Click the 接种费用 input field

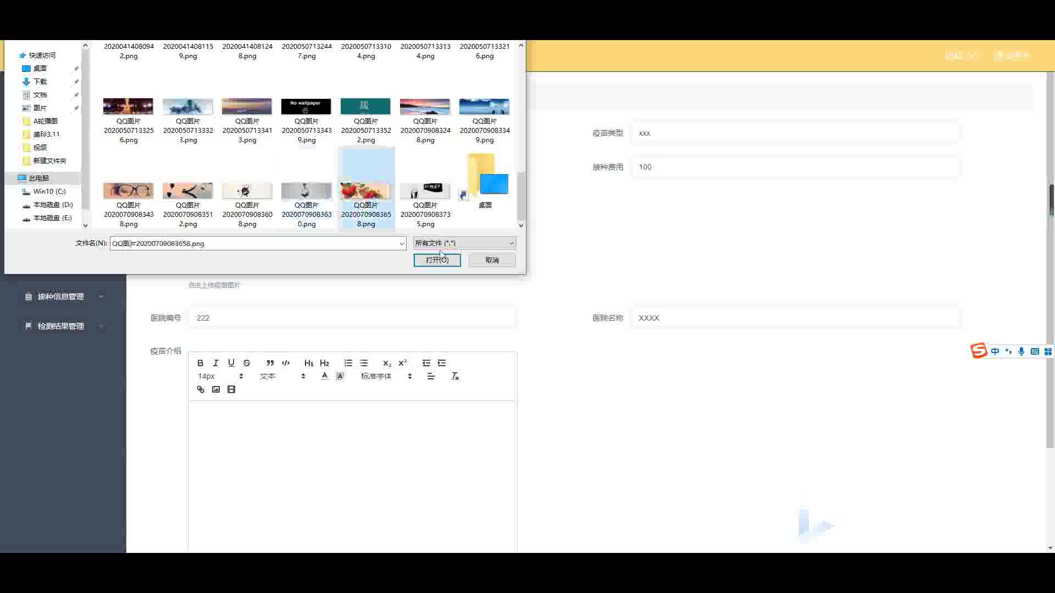(795, 167)
